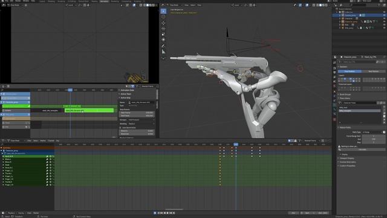Open the Blending dropdown in Active Strip
This screenshot has width=387, height=218.
pos(141,124)
